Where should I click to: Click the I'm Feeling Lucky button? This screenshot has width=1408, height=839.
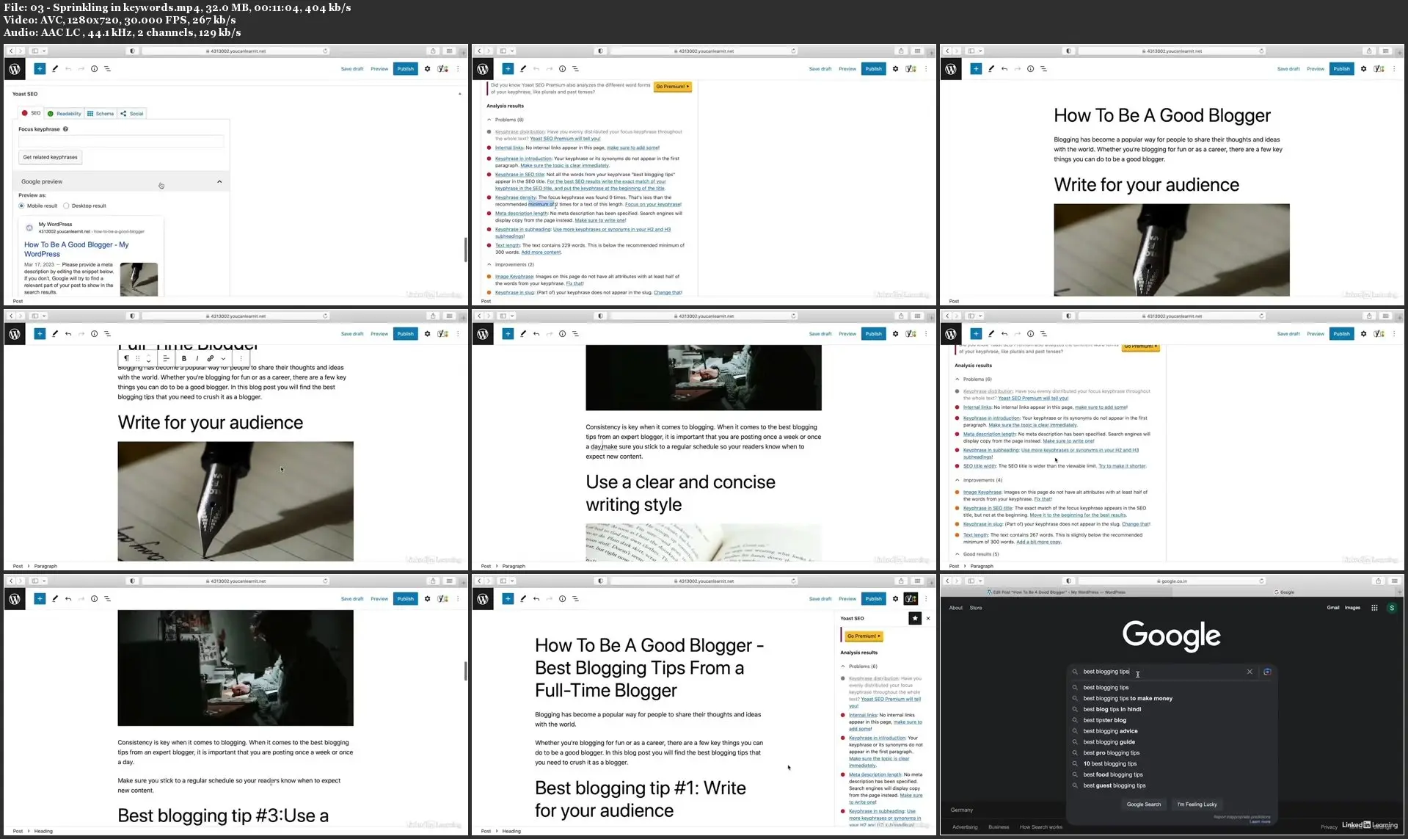point(1197,805)
